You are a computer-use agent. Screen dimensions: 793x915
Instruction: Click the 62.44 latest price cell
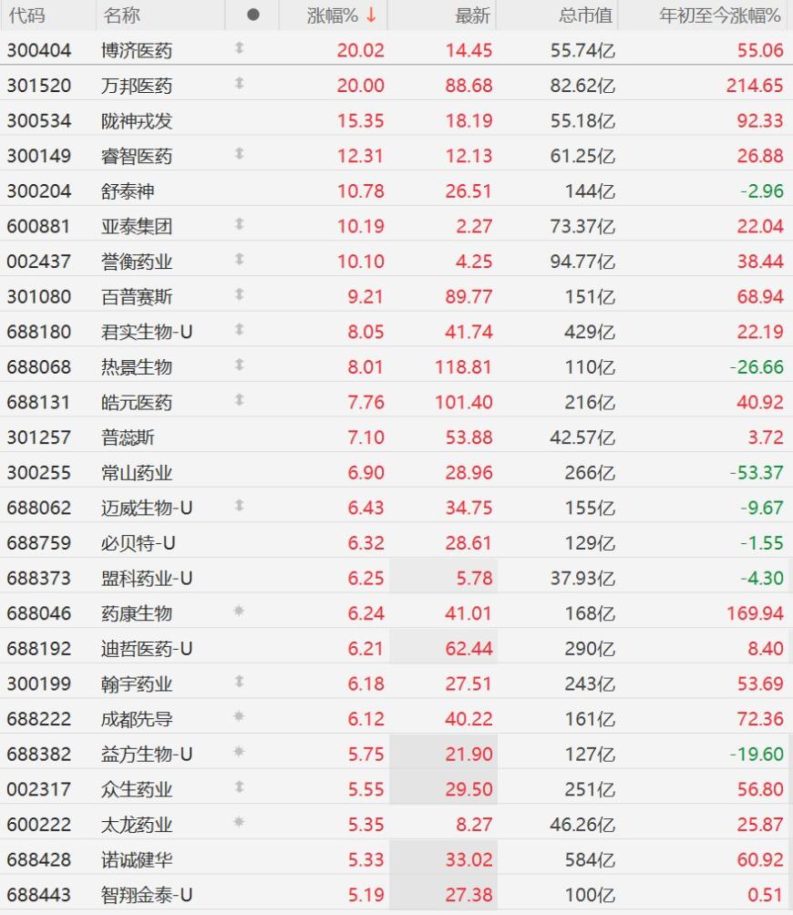tap(469, 648)
